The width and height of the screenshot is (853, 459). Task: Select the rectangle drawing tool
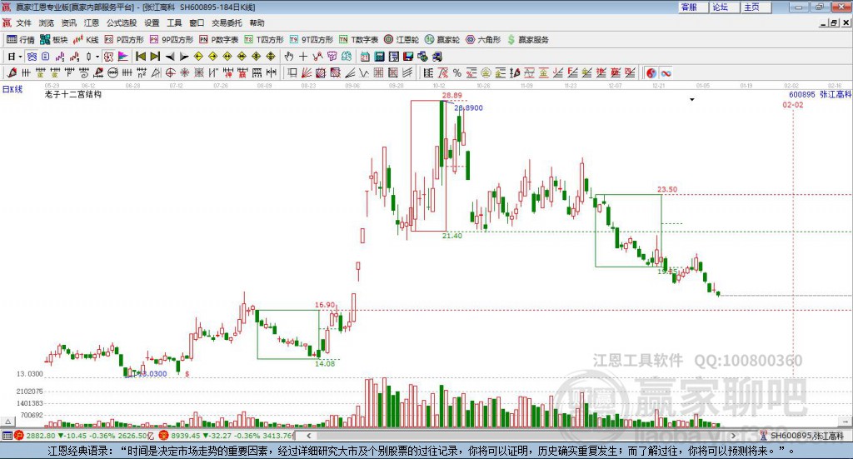pyautogui.click(x=292, y=72)
